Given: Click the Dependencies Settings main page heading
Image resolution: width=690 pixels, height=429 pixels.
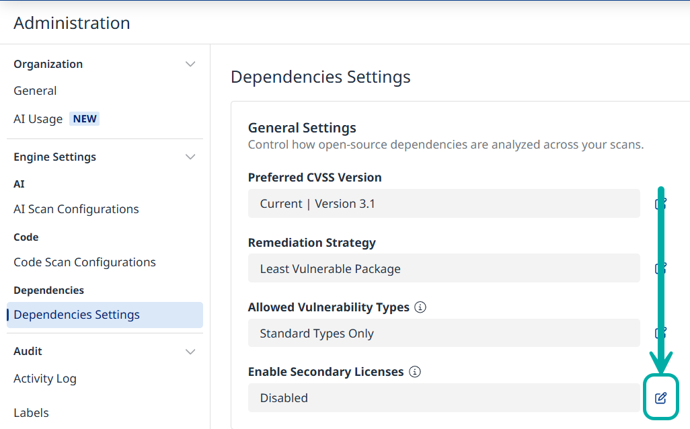Looking at the screenshot, I should click(320, 77).
